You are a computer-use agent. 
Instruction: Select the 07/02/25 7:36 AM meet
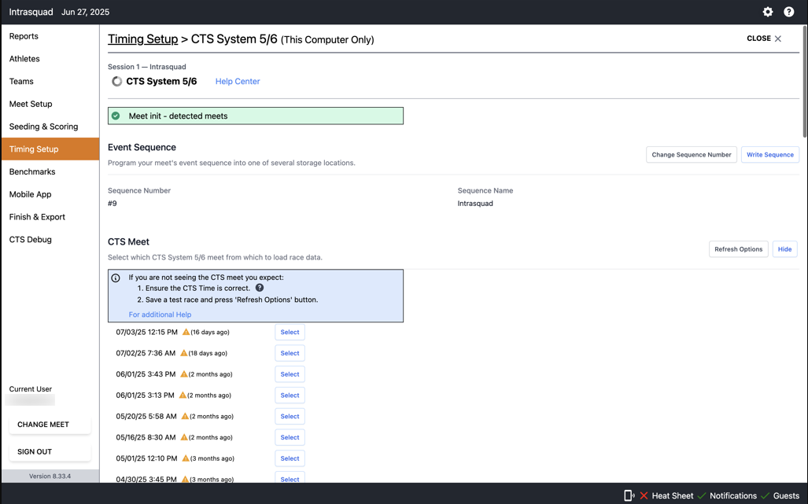[290, 353]
